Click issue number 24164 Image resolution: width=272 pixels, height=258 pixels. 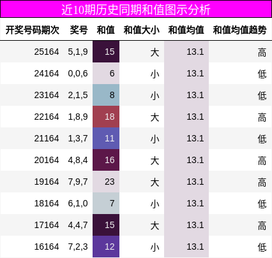click(x=47, y=73)
